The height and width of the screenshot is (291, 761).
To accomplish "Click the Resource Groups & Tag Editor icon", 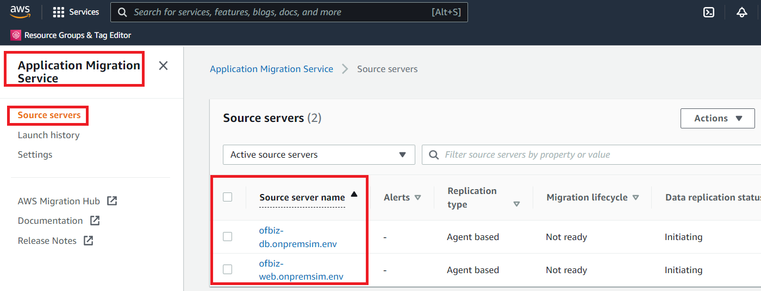I will (16, 35).
